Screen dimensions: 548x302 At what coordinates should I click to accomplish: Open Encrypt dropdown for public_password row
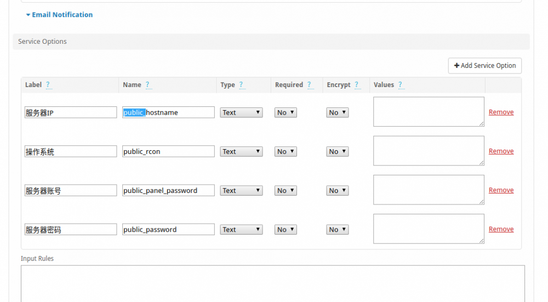337,229
